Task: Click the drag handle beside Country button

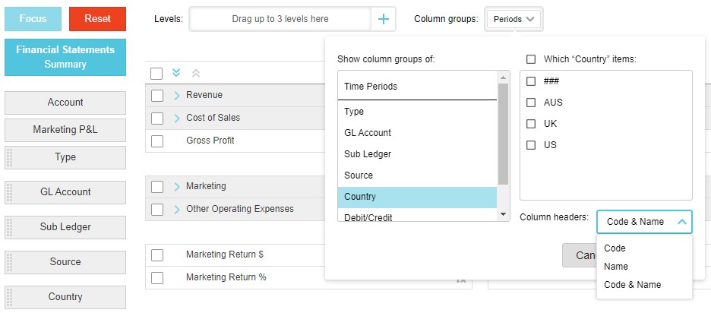Action: [x=10, y=297]
